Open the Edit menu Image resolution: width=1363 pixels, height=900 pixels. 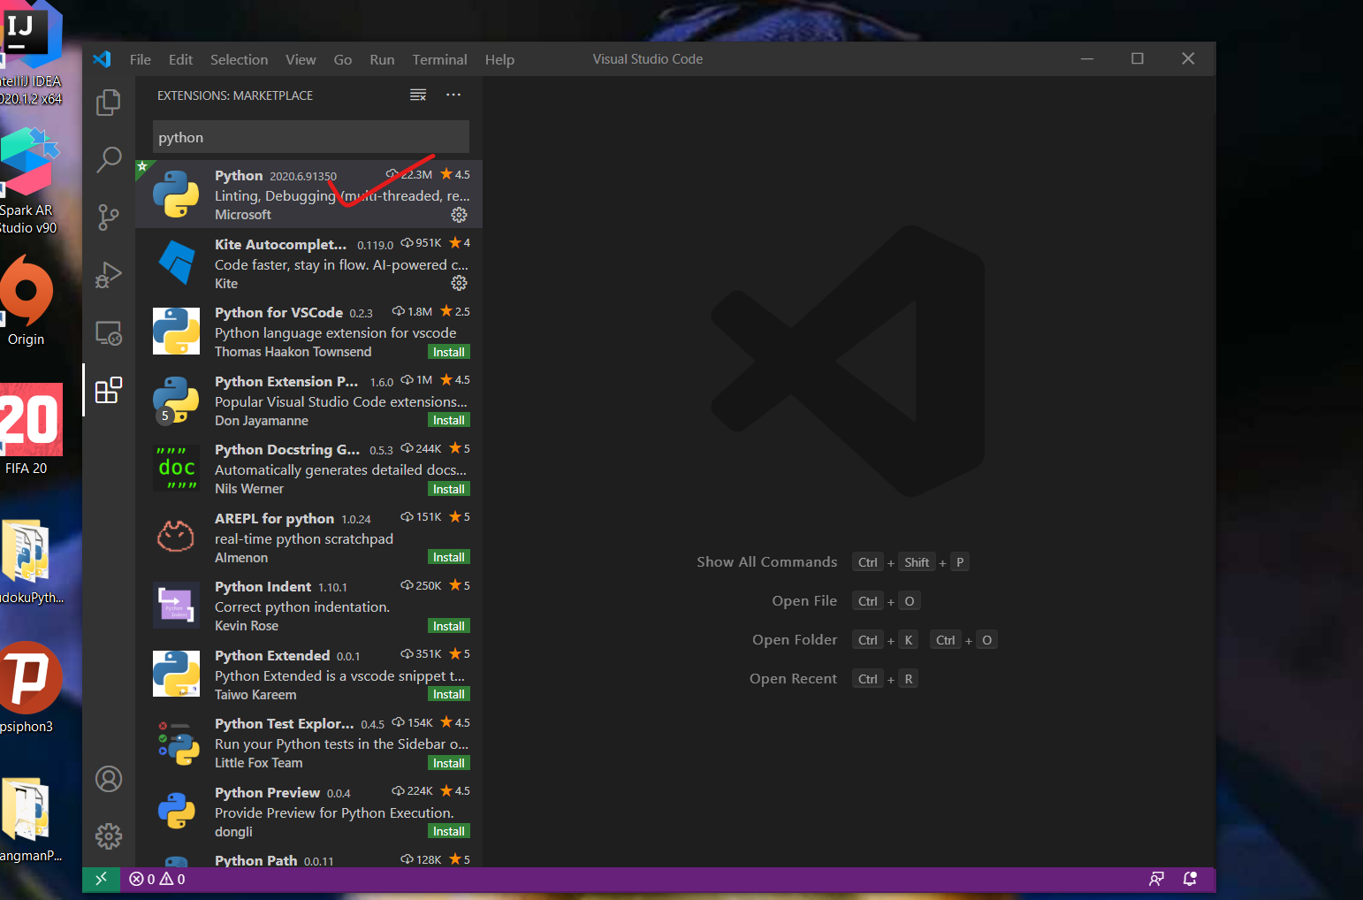click(180, 59)
